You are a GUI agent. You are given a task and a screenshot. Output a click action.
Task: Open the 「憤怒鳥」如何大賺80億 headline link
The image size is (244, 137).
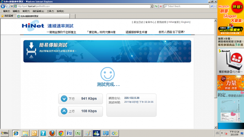point(101,32)
